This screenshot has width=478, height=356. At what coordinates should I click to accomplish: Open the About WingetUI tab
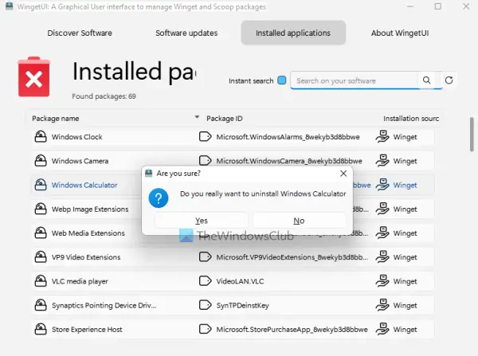pos(400,33)
